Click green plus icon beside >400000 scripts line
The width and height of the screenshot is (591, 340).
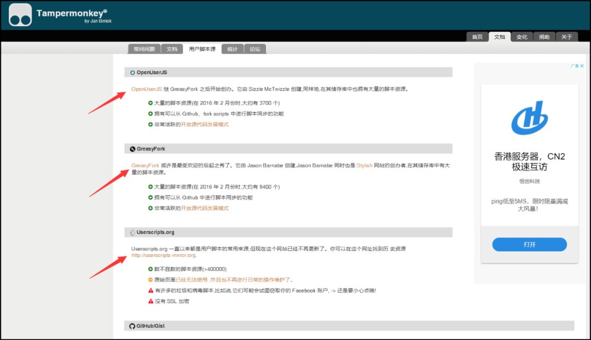[x=150, y=269]
